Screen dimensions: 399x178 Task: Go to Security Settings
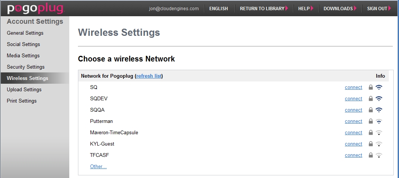point(26,67)
